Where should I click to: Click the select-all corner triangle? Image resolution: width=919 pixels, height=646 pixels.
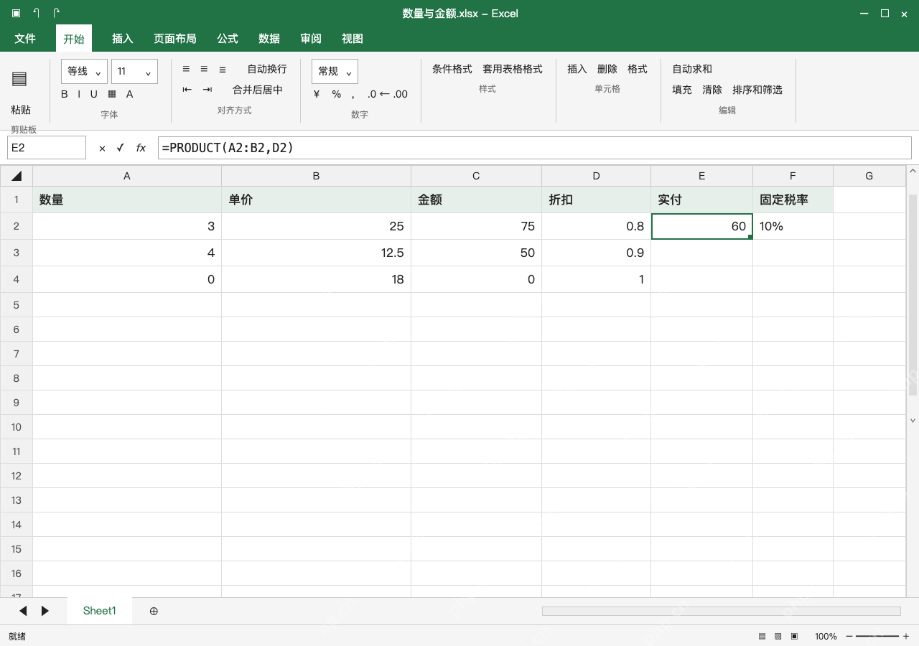[x=17, y=176]
